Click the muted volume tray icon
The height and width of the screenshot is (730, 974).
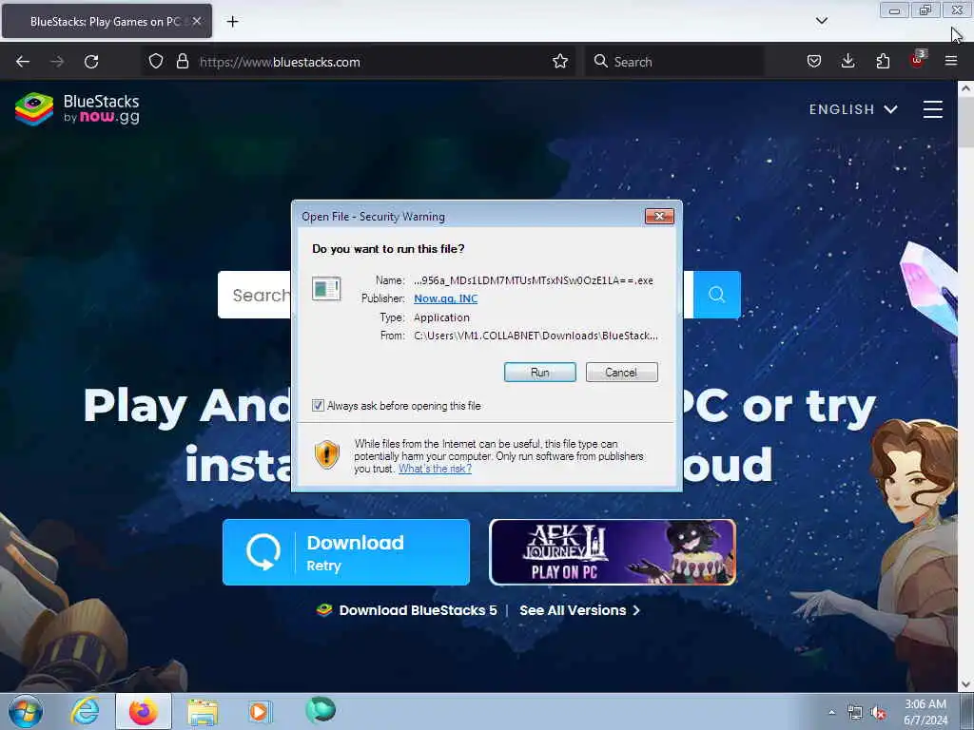[x=878, y=713]
